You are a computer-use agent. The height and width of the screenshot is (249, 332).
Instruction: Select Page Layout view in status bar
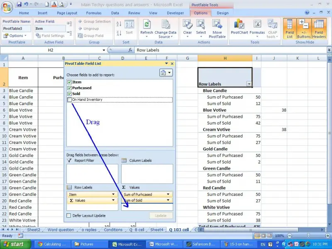pos(263,236)
